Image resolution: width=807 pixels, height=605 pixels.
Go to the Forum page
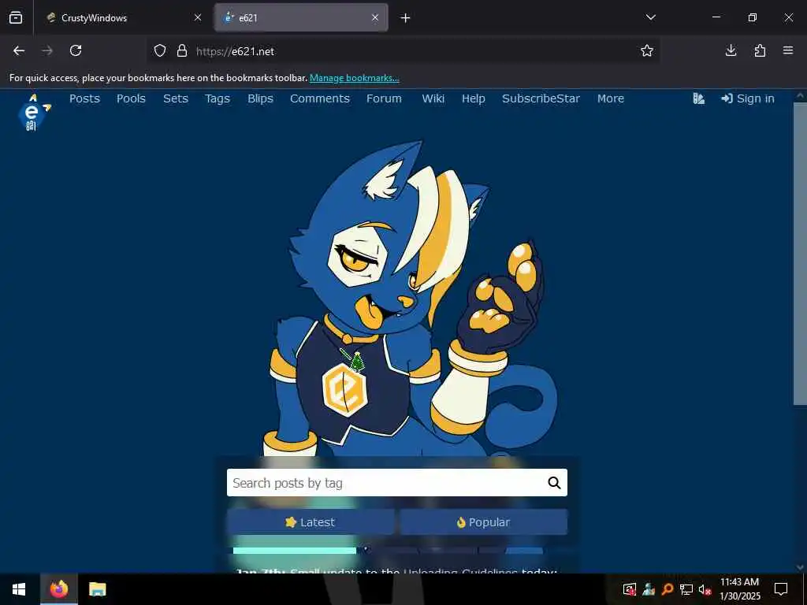384,98
